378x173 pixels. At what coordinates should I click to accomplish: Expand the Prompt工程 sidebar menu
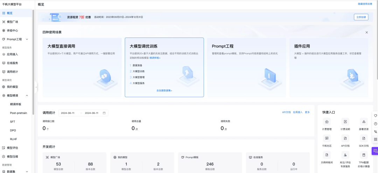click(x=27, y=39)
